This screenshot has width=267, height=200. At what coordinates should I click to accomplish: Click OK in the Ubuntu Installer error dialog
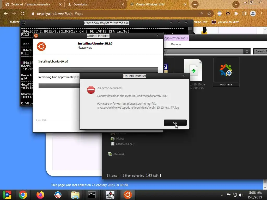point(175,123)
